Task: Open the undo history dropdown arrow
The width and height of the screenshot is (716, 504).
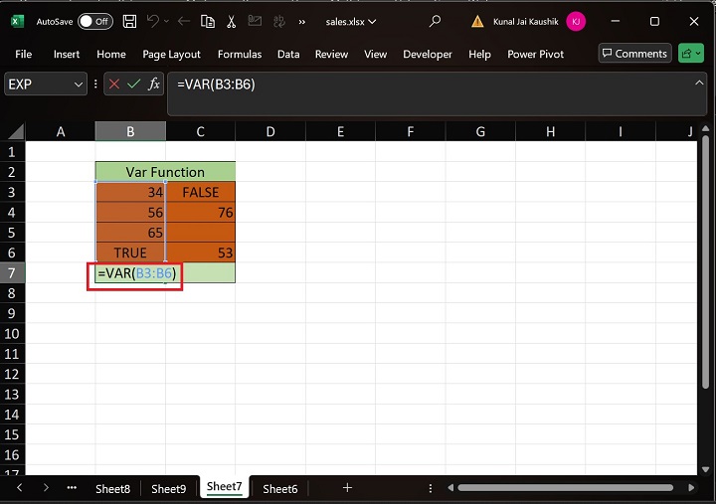Action: (166, 21)
